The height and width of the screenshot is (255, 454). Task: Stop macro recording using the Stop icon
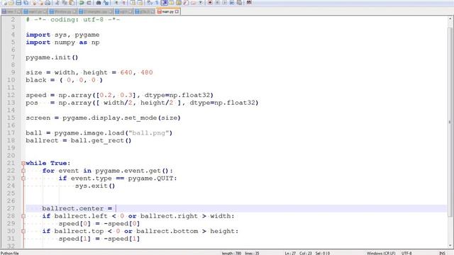218,3
